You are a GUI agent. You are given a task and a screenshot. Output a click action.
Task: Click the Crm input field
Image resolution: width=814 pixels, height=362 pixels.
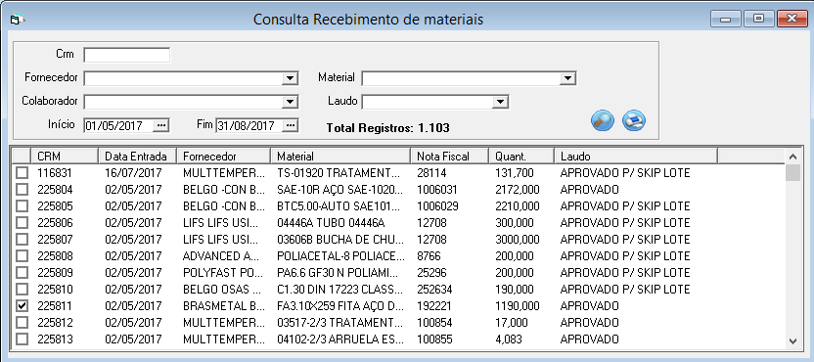[126, 55]
